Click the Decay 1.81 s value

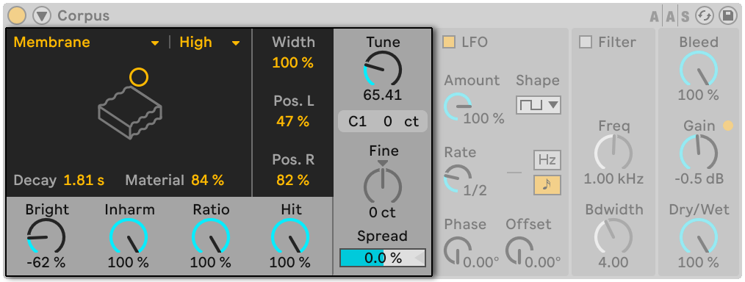point(84,181)
